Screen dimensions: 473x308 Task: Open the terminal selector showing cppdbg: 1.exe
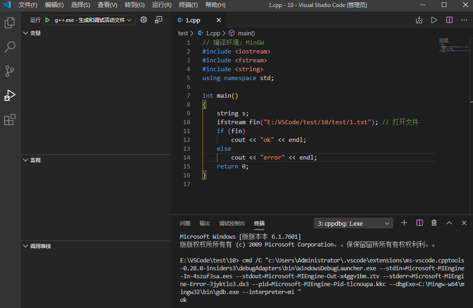pyautogui.click(x=353, y=223)
